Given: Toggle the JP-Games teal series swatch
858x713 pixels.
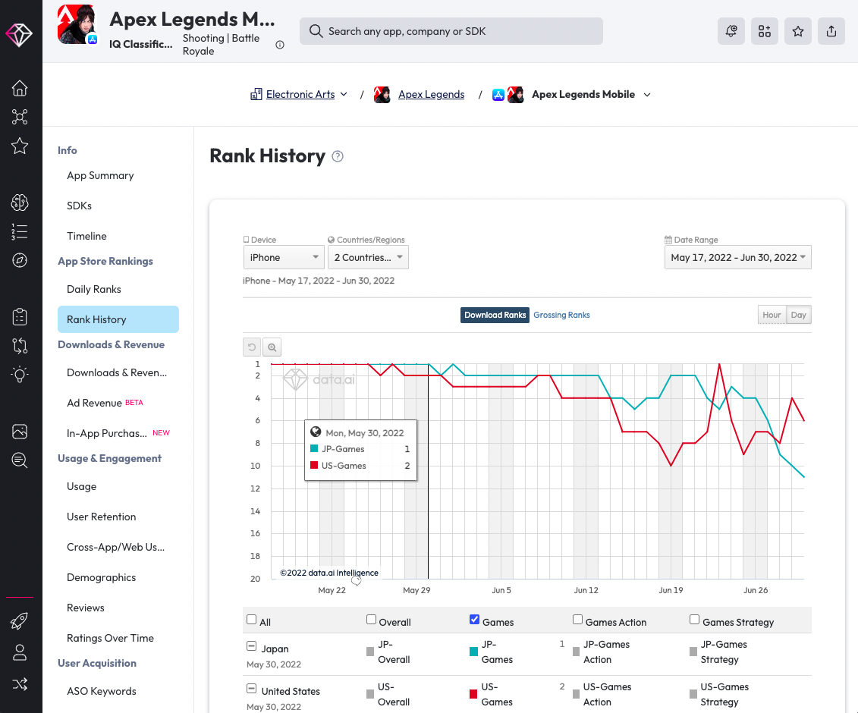Looking at the screenshot, I should click(x=473, y=652).
